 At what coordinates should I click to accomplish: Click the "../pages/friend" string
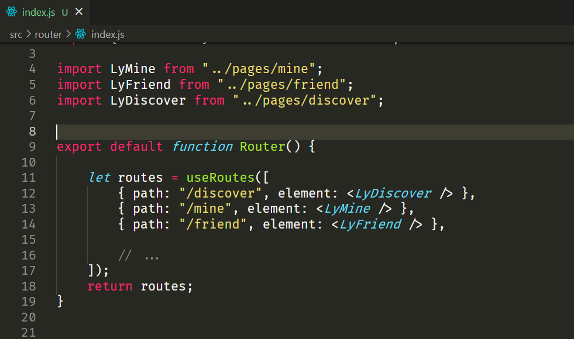point(281,85)
